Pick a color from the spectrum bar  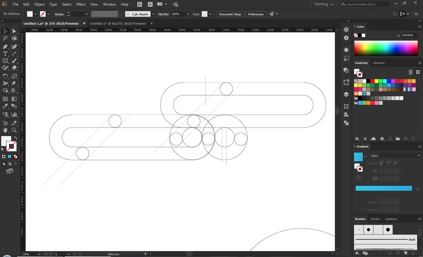pos(386,49)
